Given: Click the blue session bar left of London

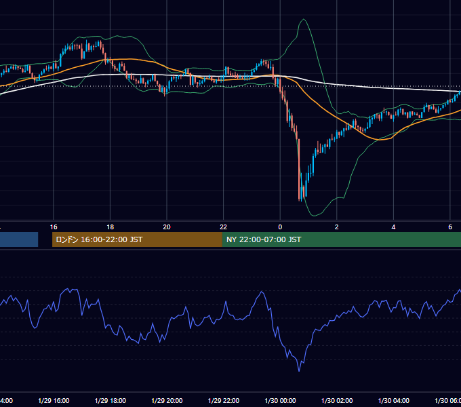Looking at the screenshot, I should click(x=19, y=239).
